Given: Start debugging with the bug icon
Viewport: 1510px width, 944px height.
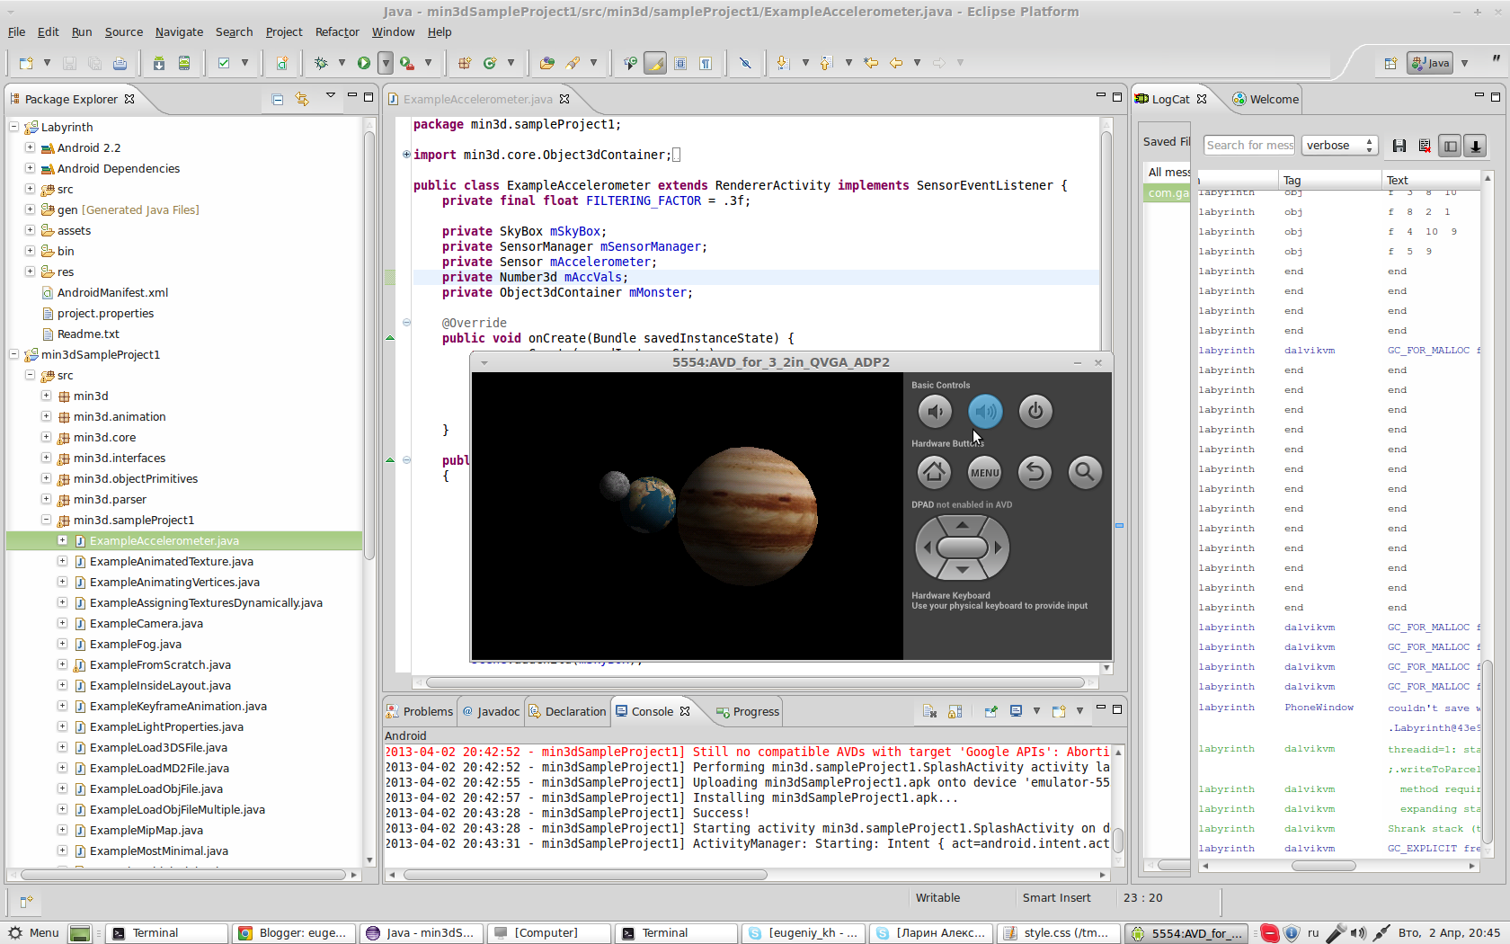Looking at the screenshot, I should 321,63.
